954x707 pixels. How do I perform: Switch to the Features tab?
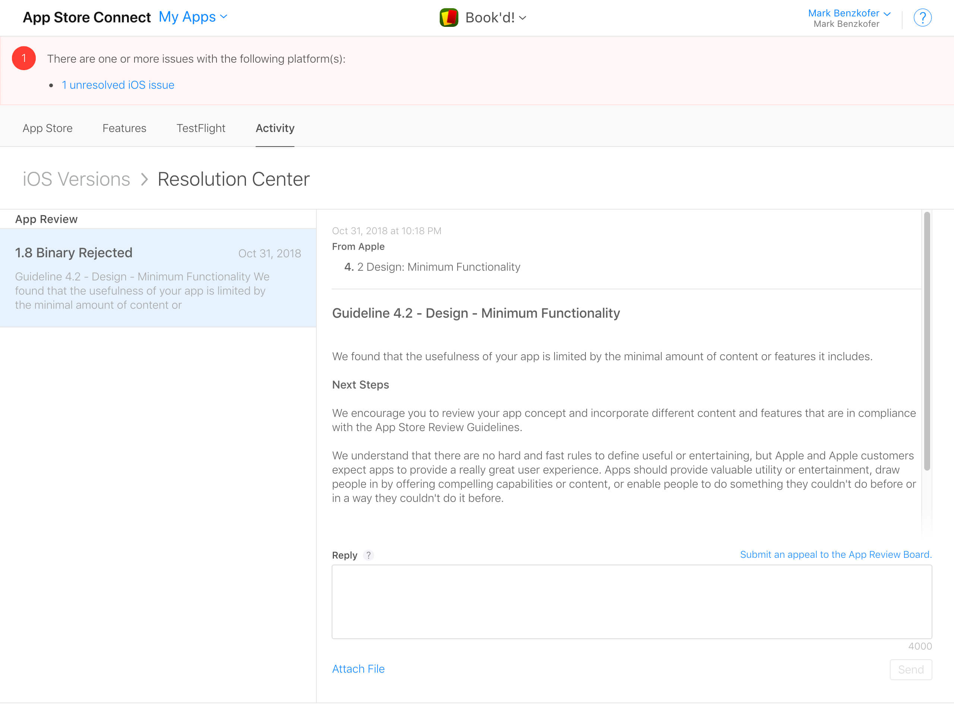(124, 128)
